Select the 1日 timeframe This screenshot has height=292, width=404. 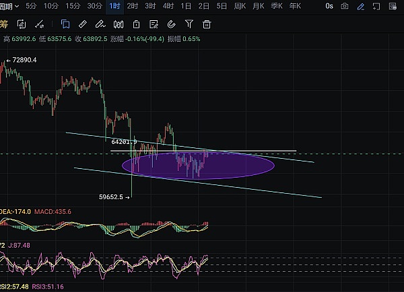[x=186, y=5]
